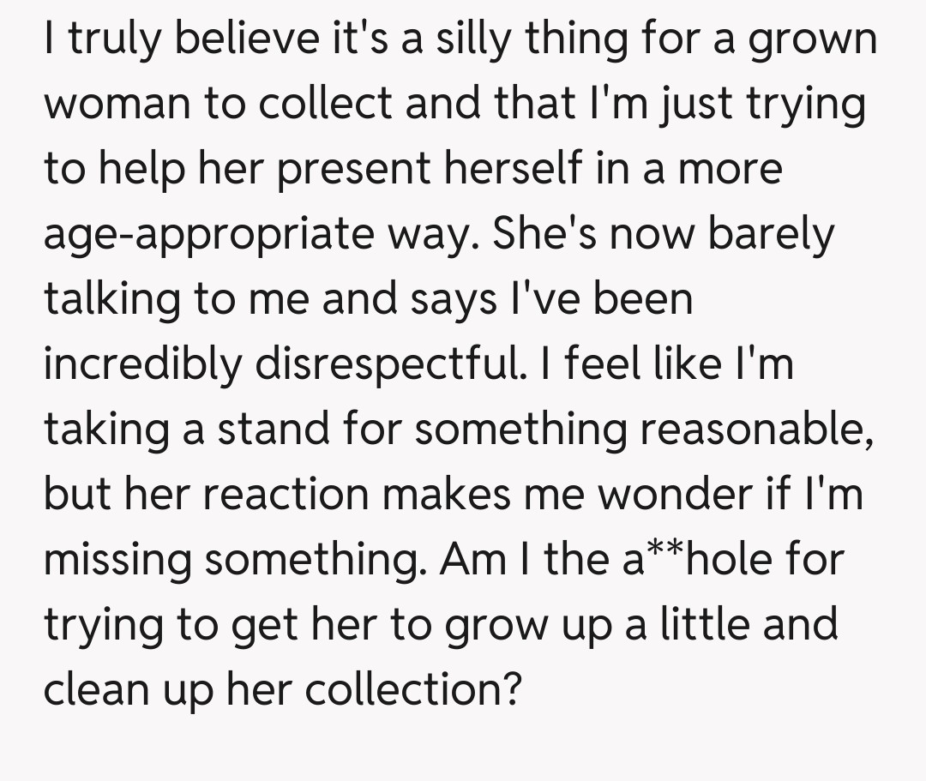The height and width of the screenshot is (781, 926).
Task: Click the word "stand"
Action: 271,429
